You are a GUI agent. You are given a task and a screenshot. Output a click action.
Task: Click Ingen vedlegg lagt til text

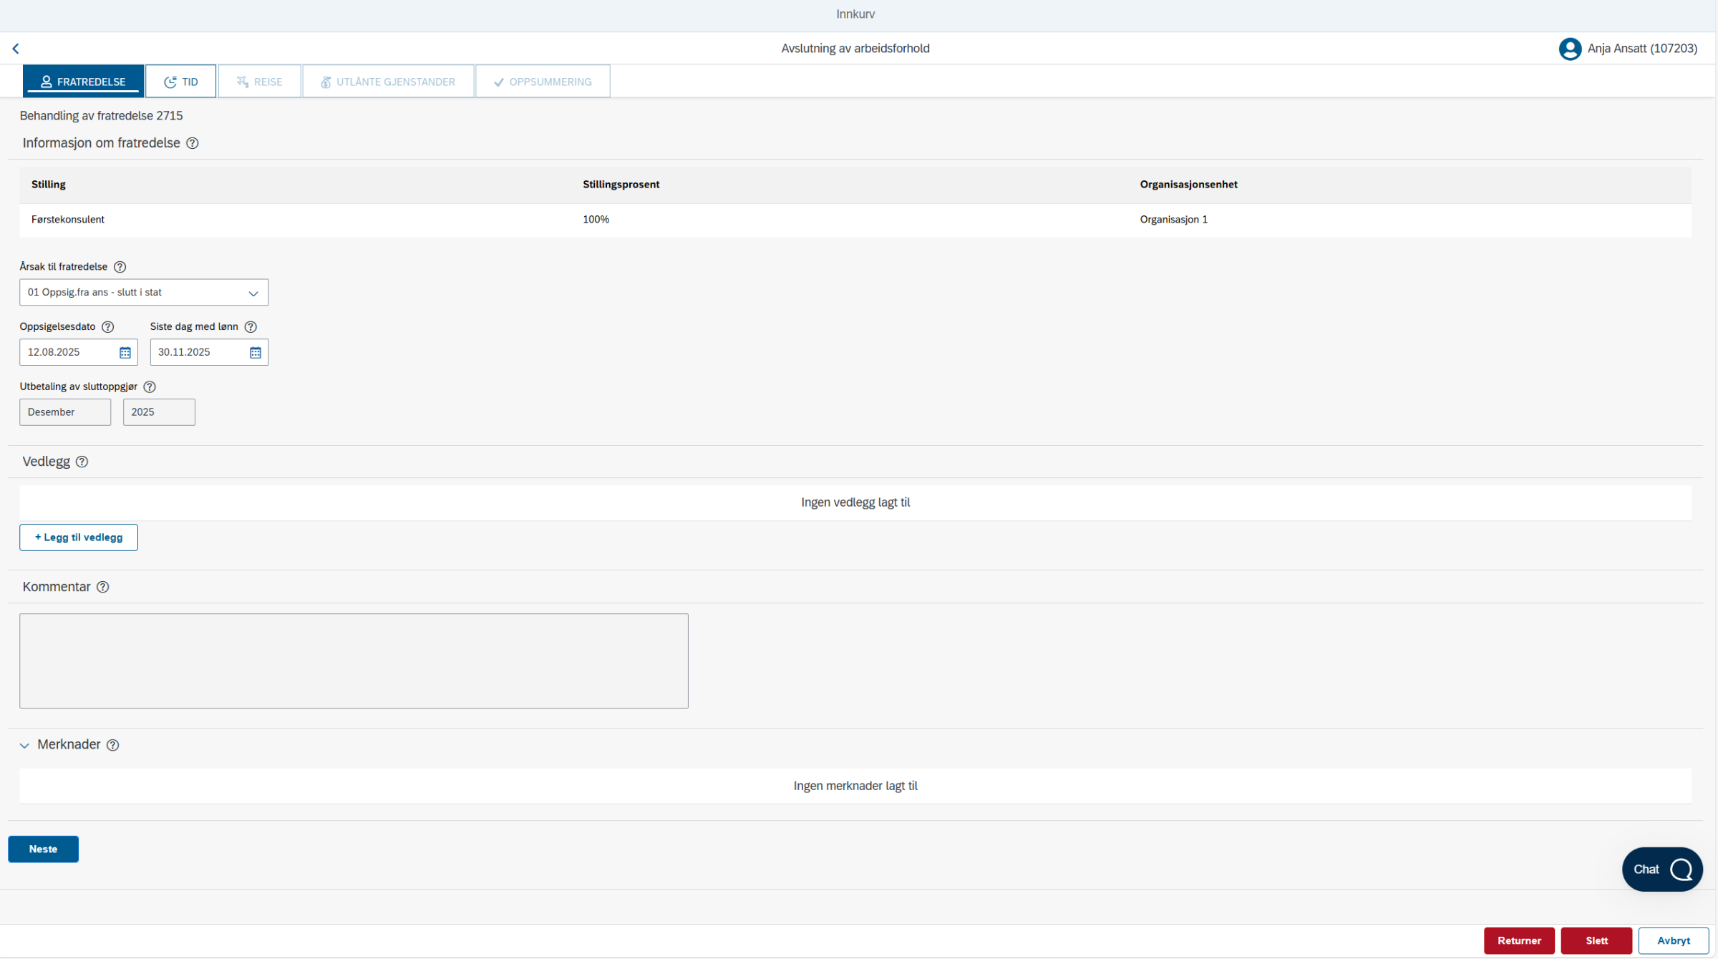pyautogui.click(x=855, y=502)
